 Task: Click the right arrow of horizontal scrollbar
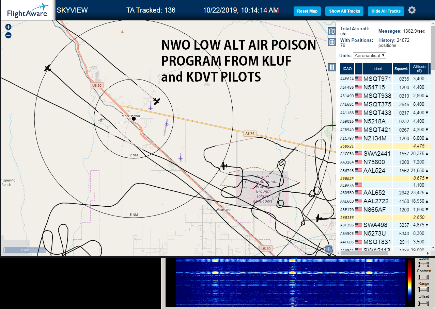[428, 253]
